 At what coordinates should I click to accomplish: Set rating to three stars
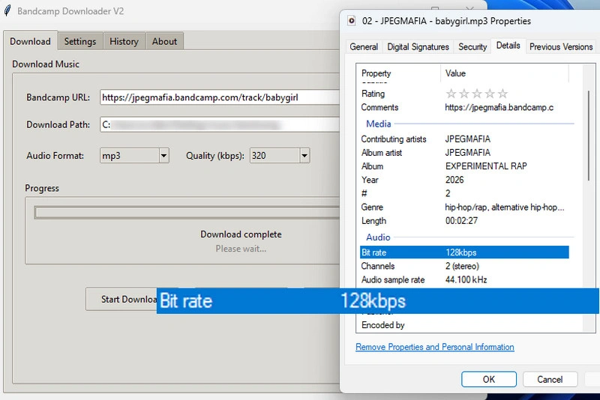[x=477, y=94]
